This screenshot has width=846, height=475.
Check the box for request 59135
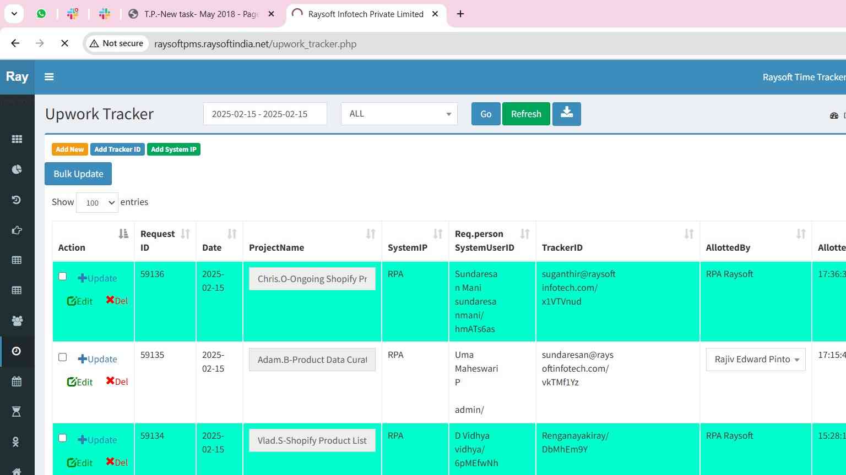tap(63, 357)
